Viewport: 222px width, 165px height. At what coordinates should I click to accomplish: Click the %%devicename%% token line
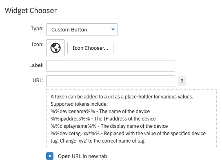pos(100,111)
